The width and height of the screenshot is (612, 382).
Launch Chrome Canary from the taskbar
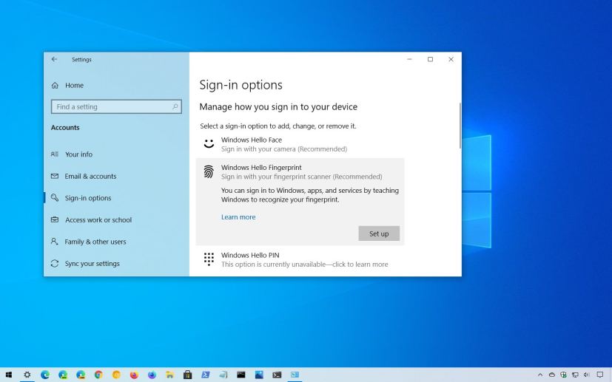(x=116, y=375)
